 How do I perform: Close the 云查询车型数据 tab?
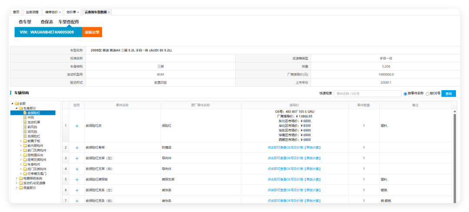(x=109, y=12)
